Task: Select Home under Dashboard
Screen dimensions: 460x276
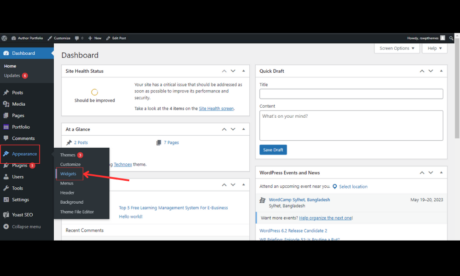Action: [10, 66]
